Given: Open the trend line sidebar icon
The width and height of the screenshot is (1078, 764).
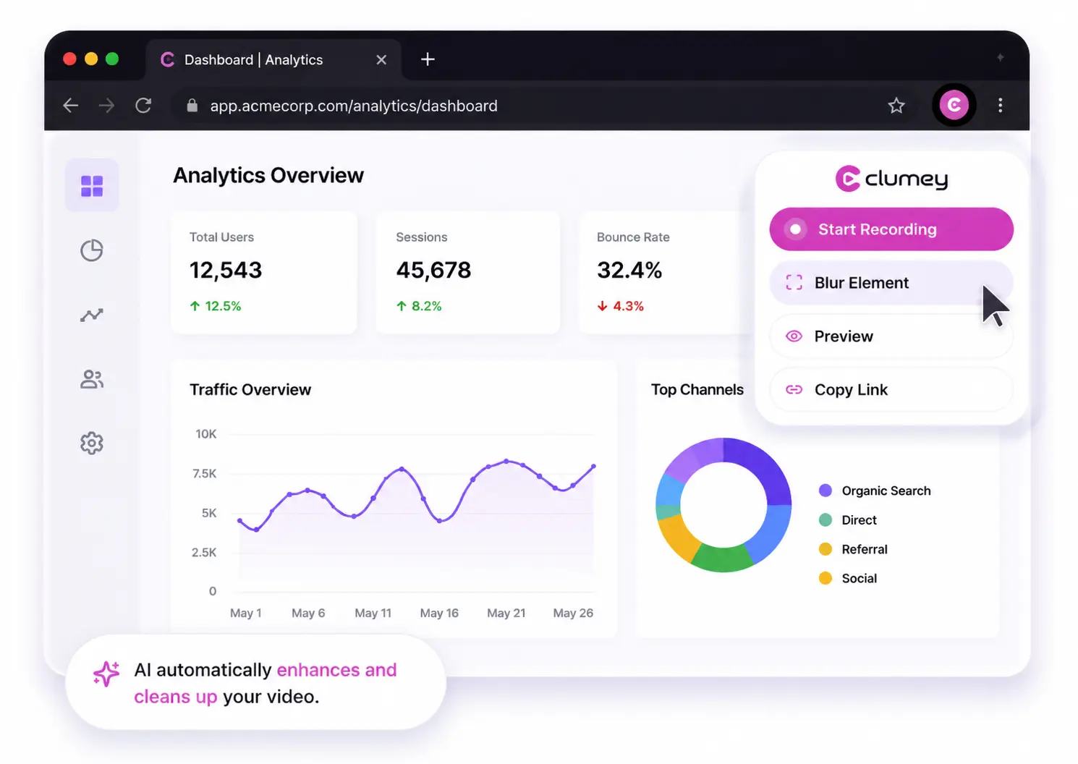Looking at the screenshot, I should point(92,315).
